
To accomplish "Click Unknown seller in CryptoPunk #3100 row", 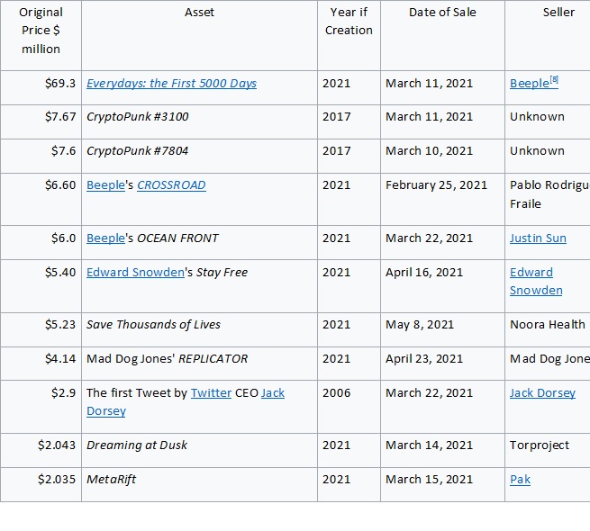I will coord(537,117).
